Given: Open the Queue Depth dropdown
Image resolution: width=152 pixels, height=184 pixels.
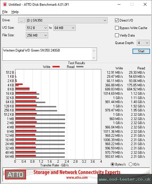Looking at the screenshot, I should [143, 43].
